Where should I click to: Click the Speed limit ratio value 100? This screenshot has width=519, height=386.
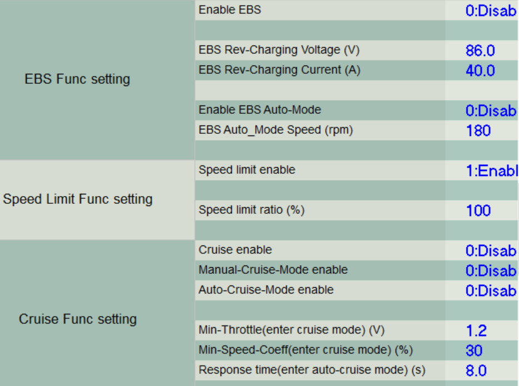tap(478, 210)
